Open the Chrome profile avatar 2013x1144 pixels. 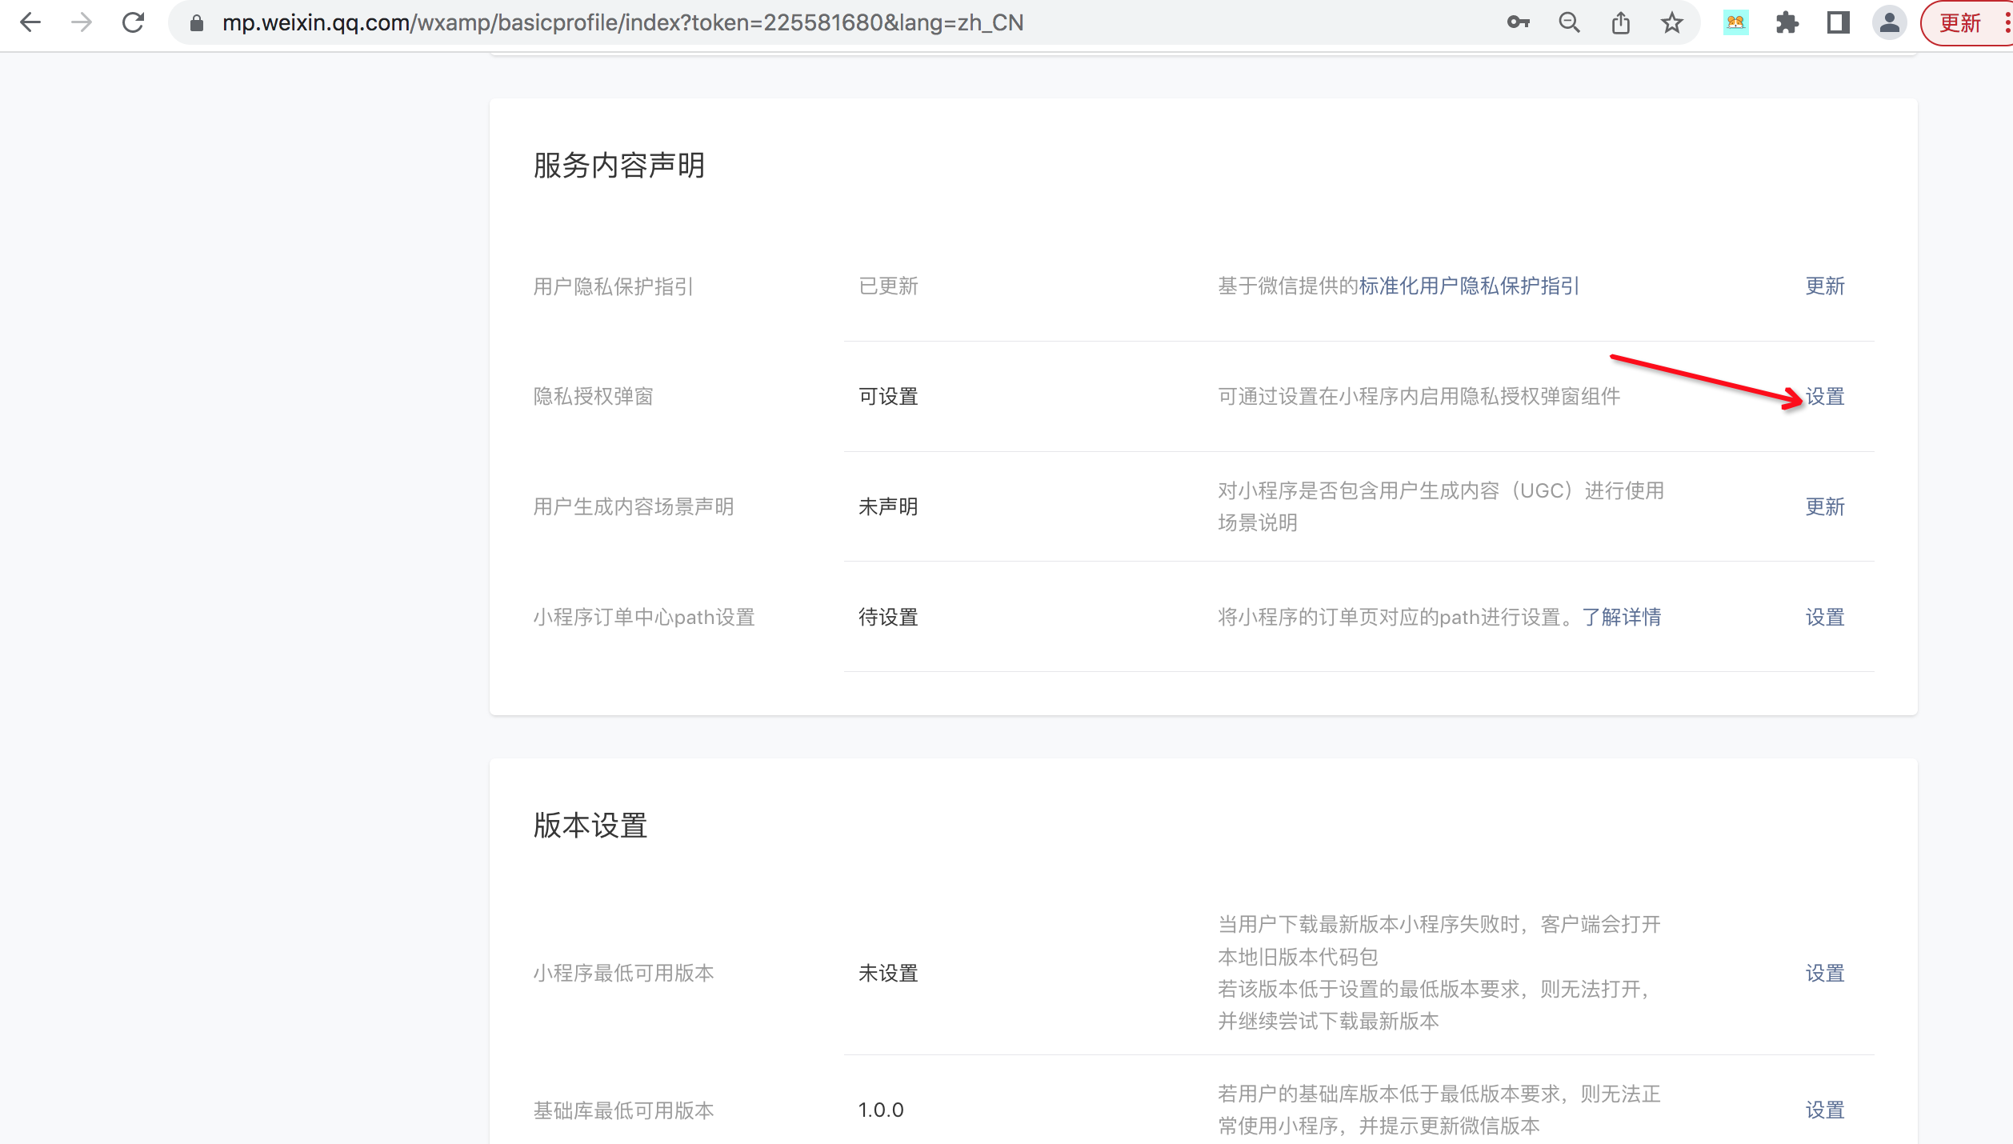click(x=1889, y=22)
